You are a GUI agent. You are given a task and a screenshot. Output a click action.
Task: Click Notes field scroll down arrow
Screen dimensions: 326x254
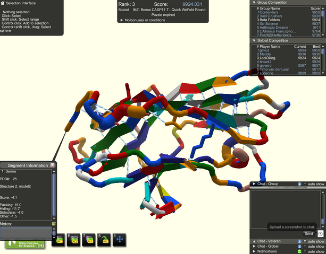pos(54,238)
